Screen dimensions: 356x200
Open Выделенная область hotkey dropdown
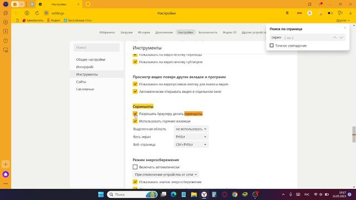click(191, 129)
